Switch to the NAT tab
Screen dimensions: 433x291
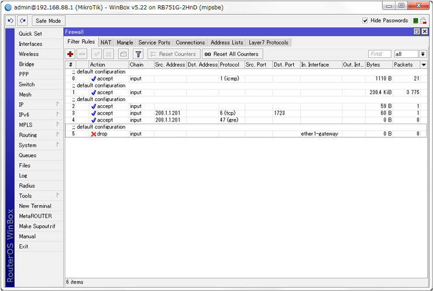point(106,43)
